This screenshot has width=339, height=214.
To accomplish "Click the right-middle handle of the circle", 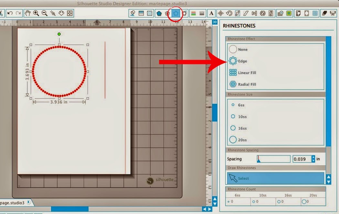I will tap(88, 71).
